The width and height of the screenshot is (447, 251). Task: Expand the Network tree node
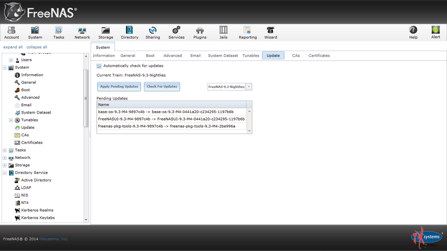(x=5, y=158)
